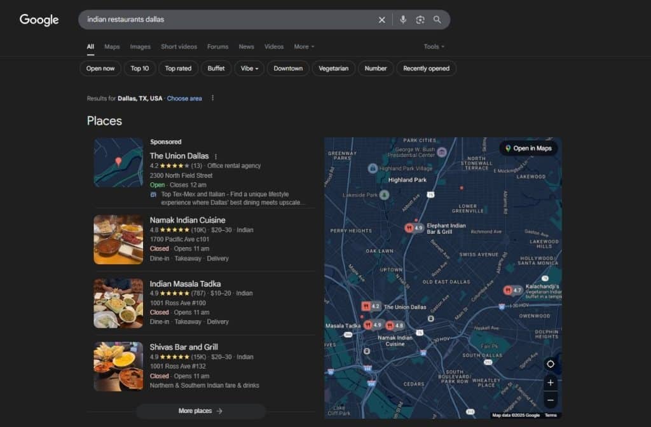Switch to the Forums tab

tap(218, 46)
